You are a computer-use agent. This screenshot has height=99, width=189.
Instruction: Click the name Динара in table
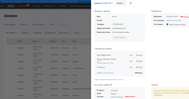[x=75, y=61]
